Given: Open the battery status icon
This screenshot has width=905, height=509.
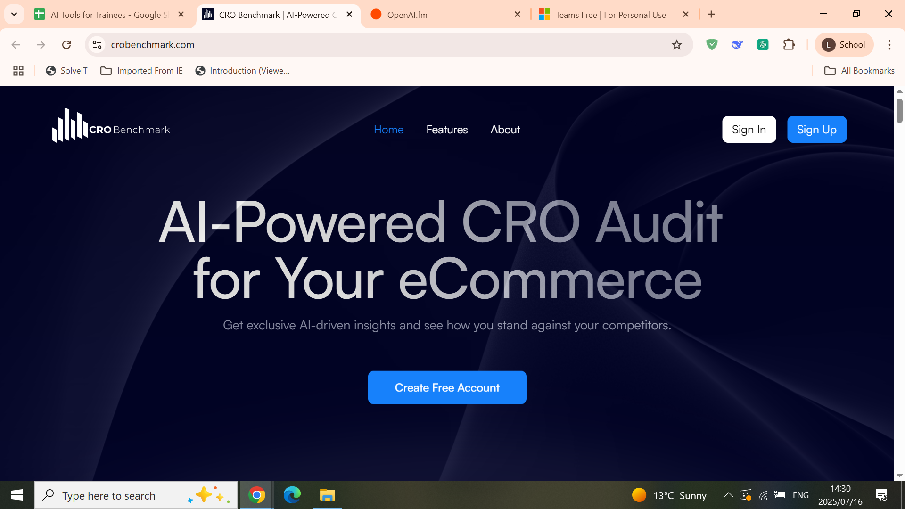Looking at the screenshot, I should (780, 495).
